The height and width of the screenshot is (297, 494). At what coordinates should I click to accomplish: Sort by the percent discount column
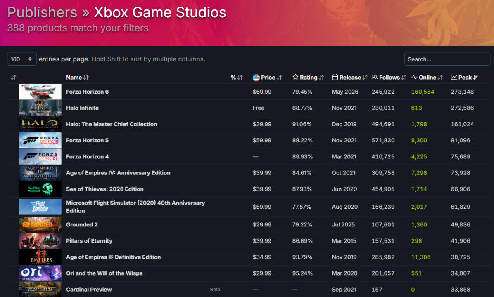point(237,78)
